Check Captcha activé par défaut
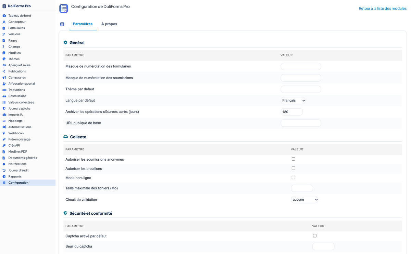411x254 pixels. [315, 236]
